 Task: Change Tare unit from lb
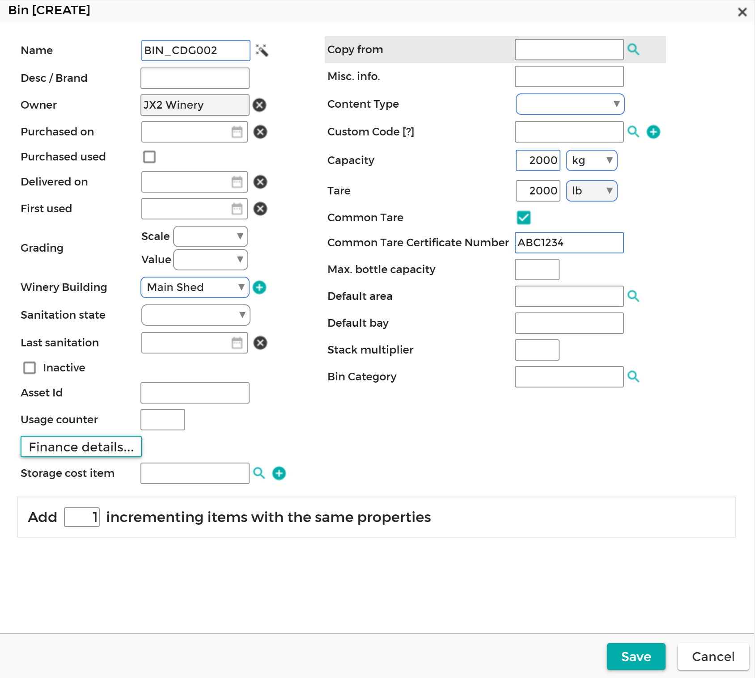pyautogui.click(x=592, y=191)
